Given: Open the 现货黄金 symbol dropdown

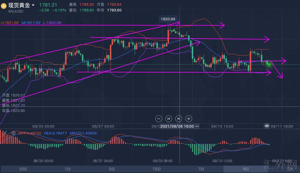Looking at the screenshot, I should click(x=33, y=5).
